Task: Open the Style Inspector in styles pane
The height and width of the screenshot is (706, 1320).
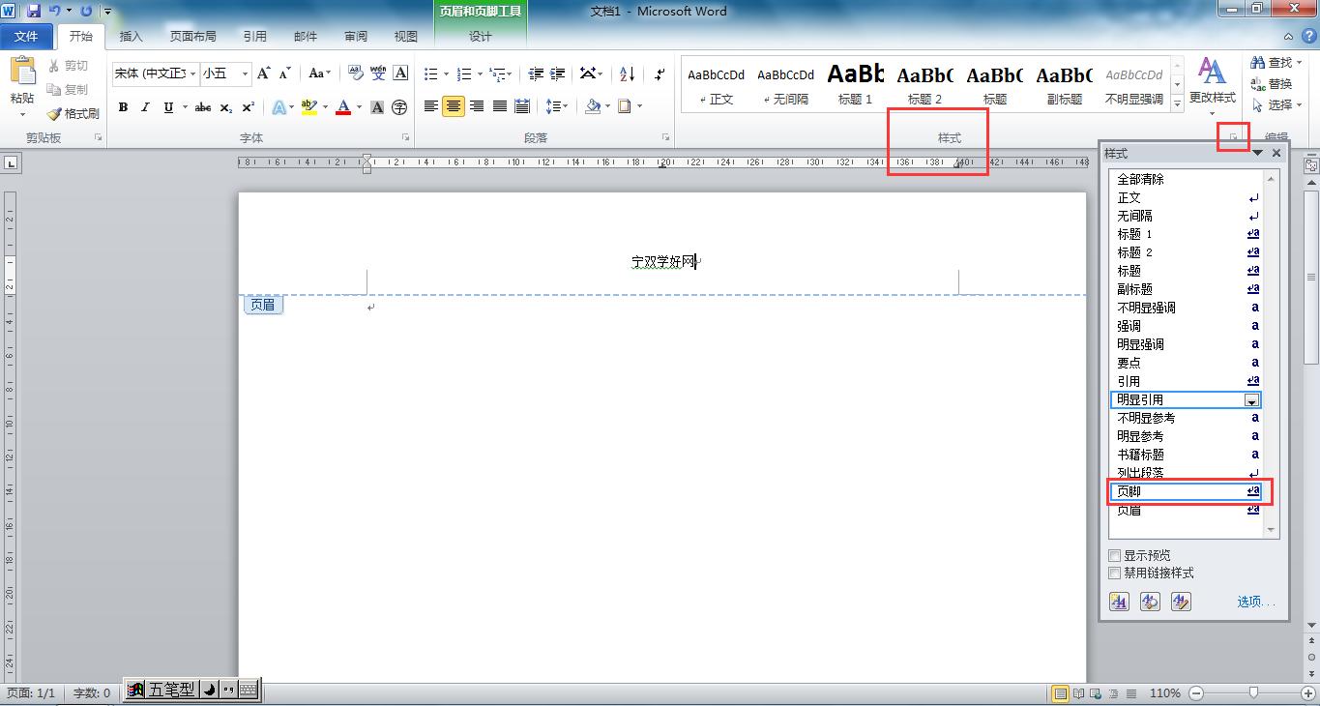Action: 1150,602
